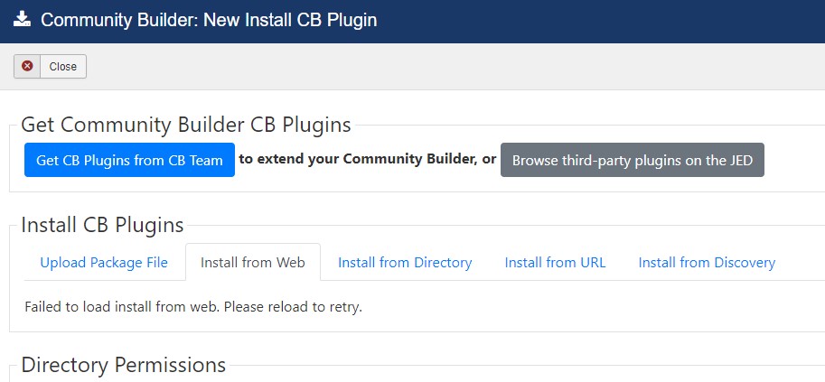Select the Install from Web tab

(253, 262)
